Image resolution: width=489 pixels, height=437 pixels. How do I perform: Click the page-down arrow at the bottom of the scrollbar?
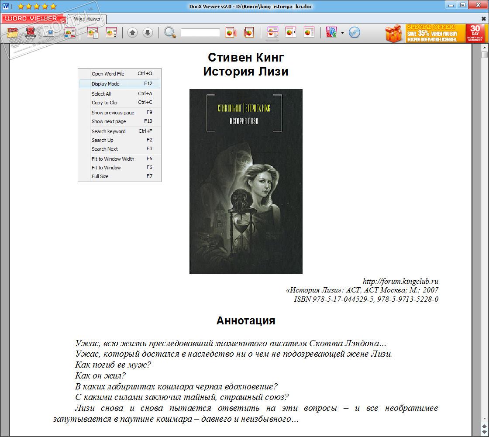pyautogui.click(x=484, y=432)
